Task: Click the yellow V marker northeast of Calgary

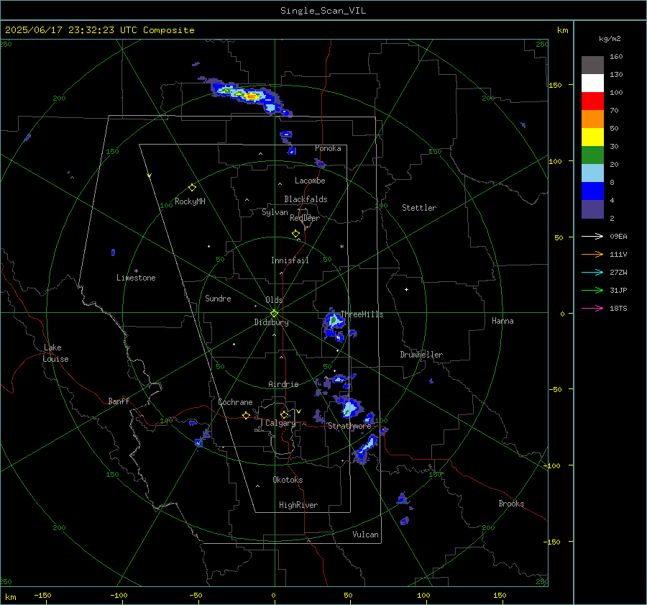Action: [x=299, y=411]
